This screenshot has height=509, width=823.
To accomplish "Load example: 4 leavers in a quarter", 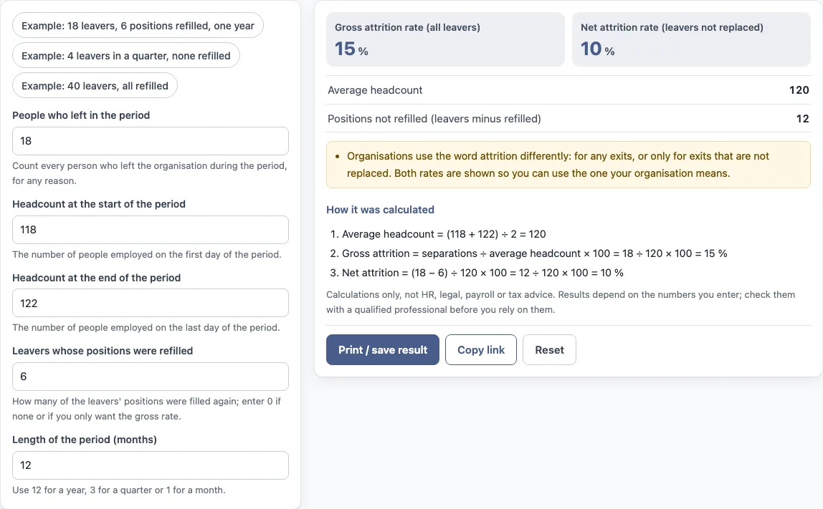I will pyautogui.click(x=126, y=56).
